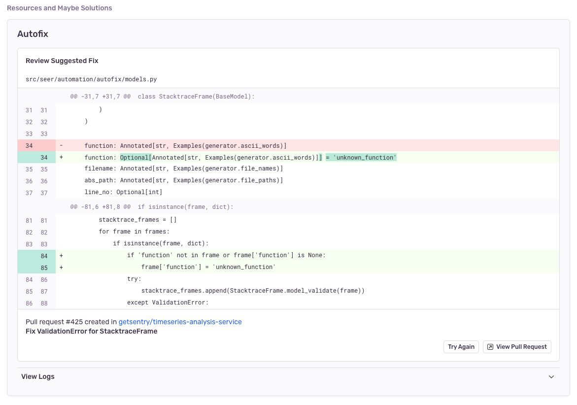Open the getsentry/timeseries-analysis-service repository link

[x=180, y=322]
